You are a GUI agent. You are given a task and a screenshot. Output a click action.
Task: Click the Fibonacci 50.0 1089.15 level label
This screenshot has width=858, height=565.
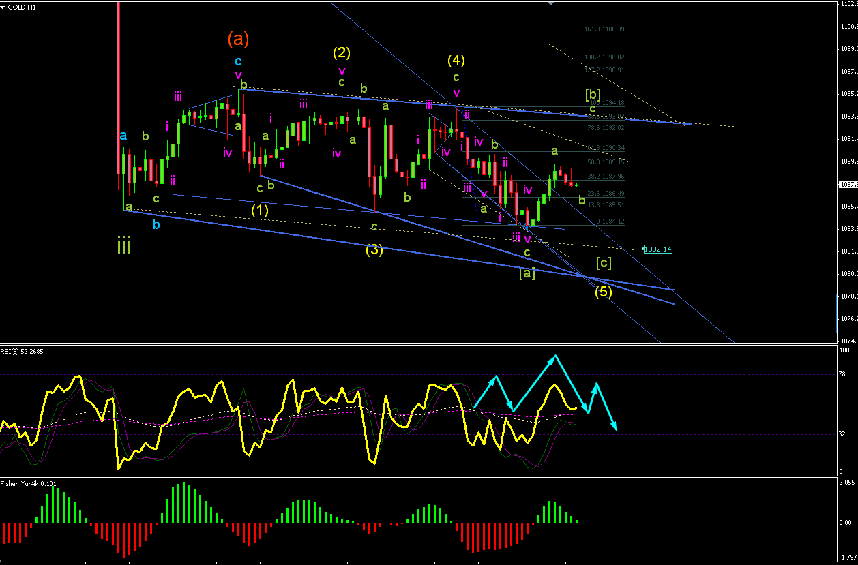[606, 162]
